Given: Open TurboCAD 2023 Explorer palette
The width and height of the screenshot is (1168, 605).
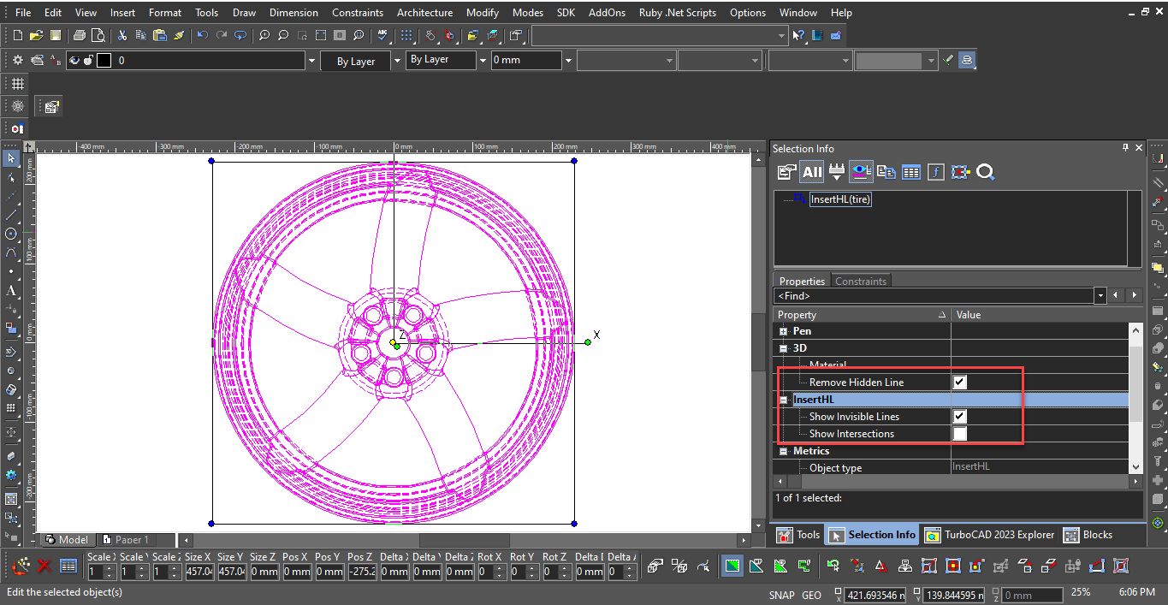Looking at the screenshot, I should coord(989,535).
